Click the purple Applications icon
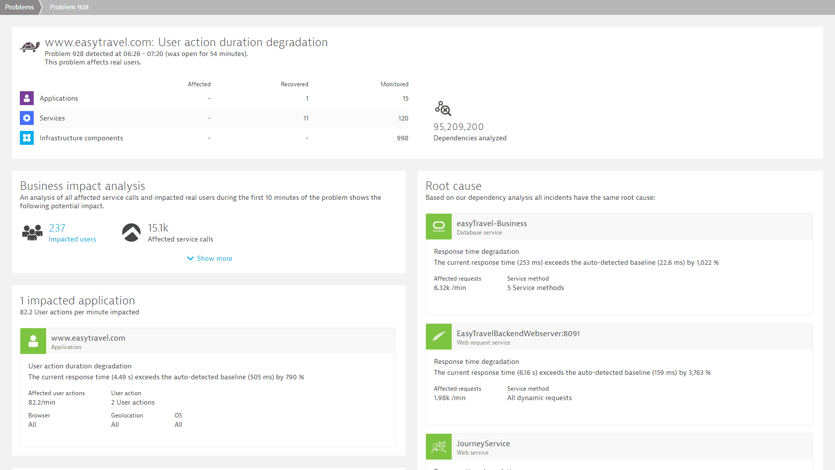835x470 pixels. pos(27,98)
